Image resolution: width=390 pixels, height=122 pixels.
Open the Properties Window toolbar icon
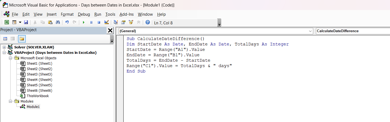[x=123, y=22]
